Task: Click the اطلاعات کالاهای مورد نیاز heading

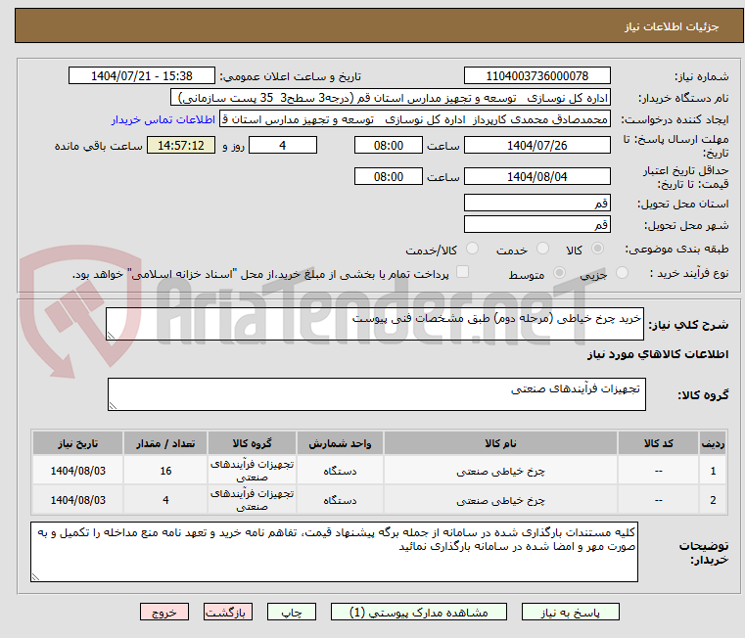Action: point(658,354)
